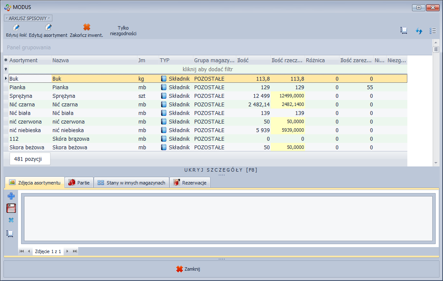Screen dimensions: 443x281
Task: Click the Zamknij button
Action: click(x=188, y=269)
